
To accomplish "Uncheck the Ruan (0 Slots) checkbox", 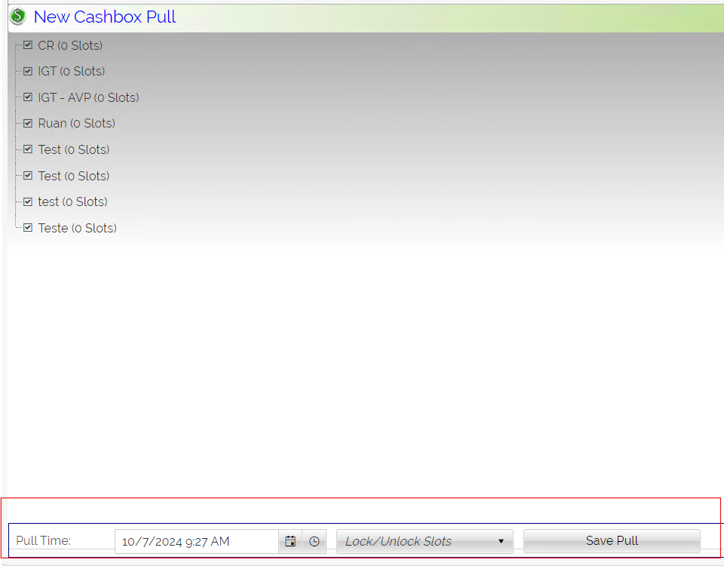I will click(28, 123).
